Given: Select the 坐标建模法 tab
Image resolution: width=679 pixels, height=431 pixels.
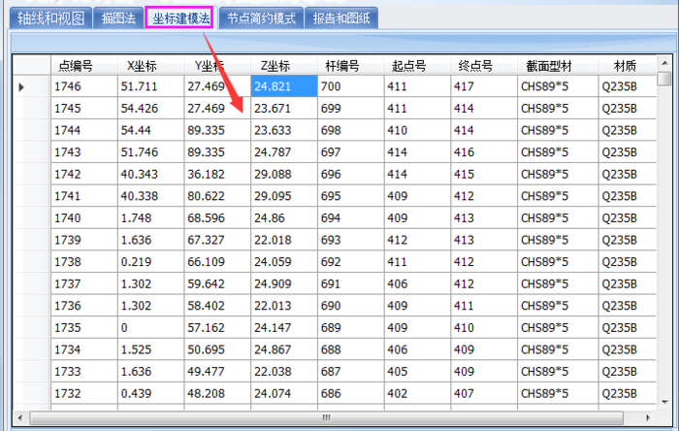Looking at the screenshot, I should click(180, 18).
